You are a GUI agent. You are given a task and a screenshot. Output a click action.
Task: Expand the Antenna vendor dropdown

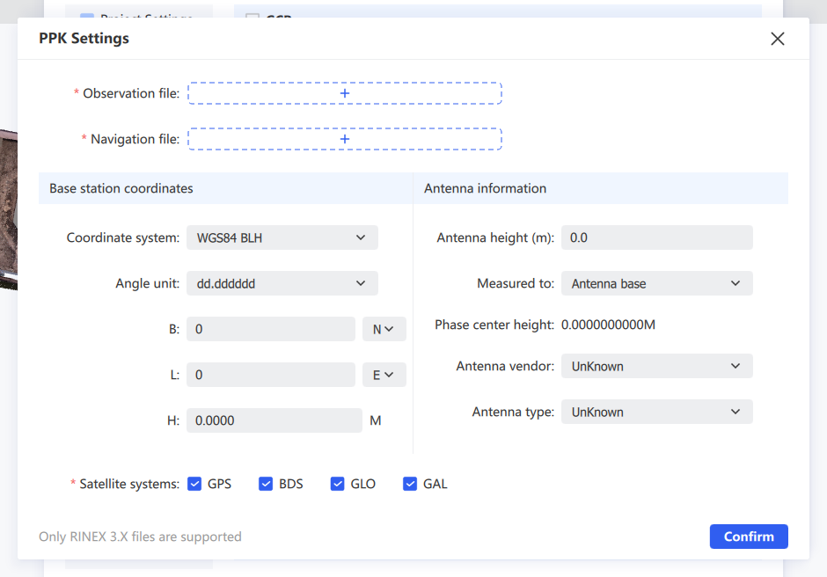(656, 366)
